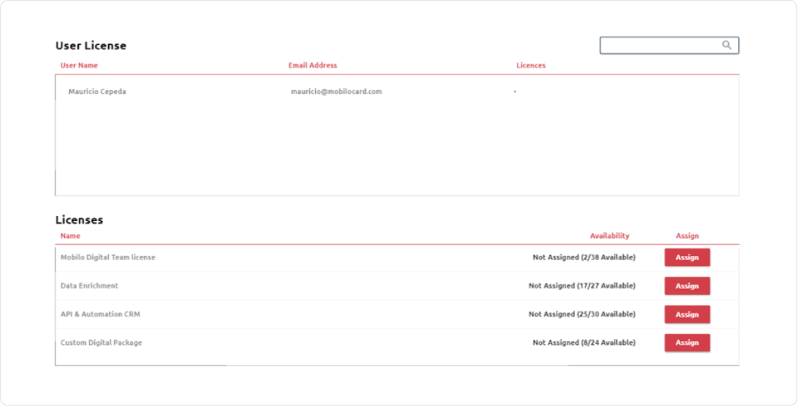
Task: Select the Data Enrichment license name
Action: click(x=89, y=286)
